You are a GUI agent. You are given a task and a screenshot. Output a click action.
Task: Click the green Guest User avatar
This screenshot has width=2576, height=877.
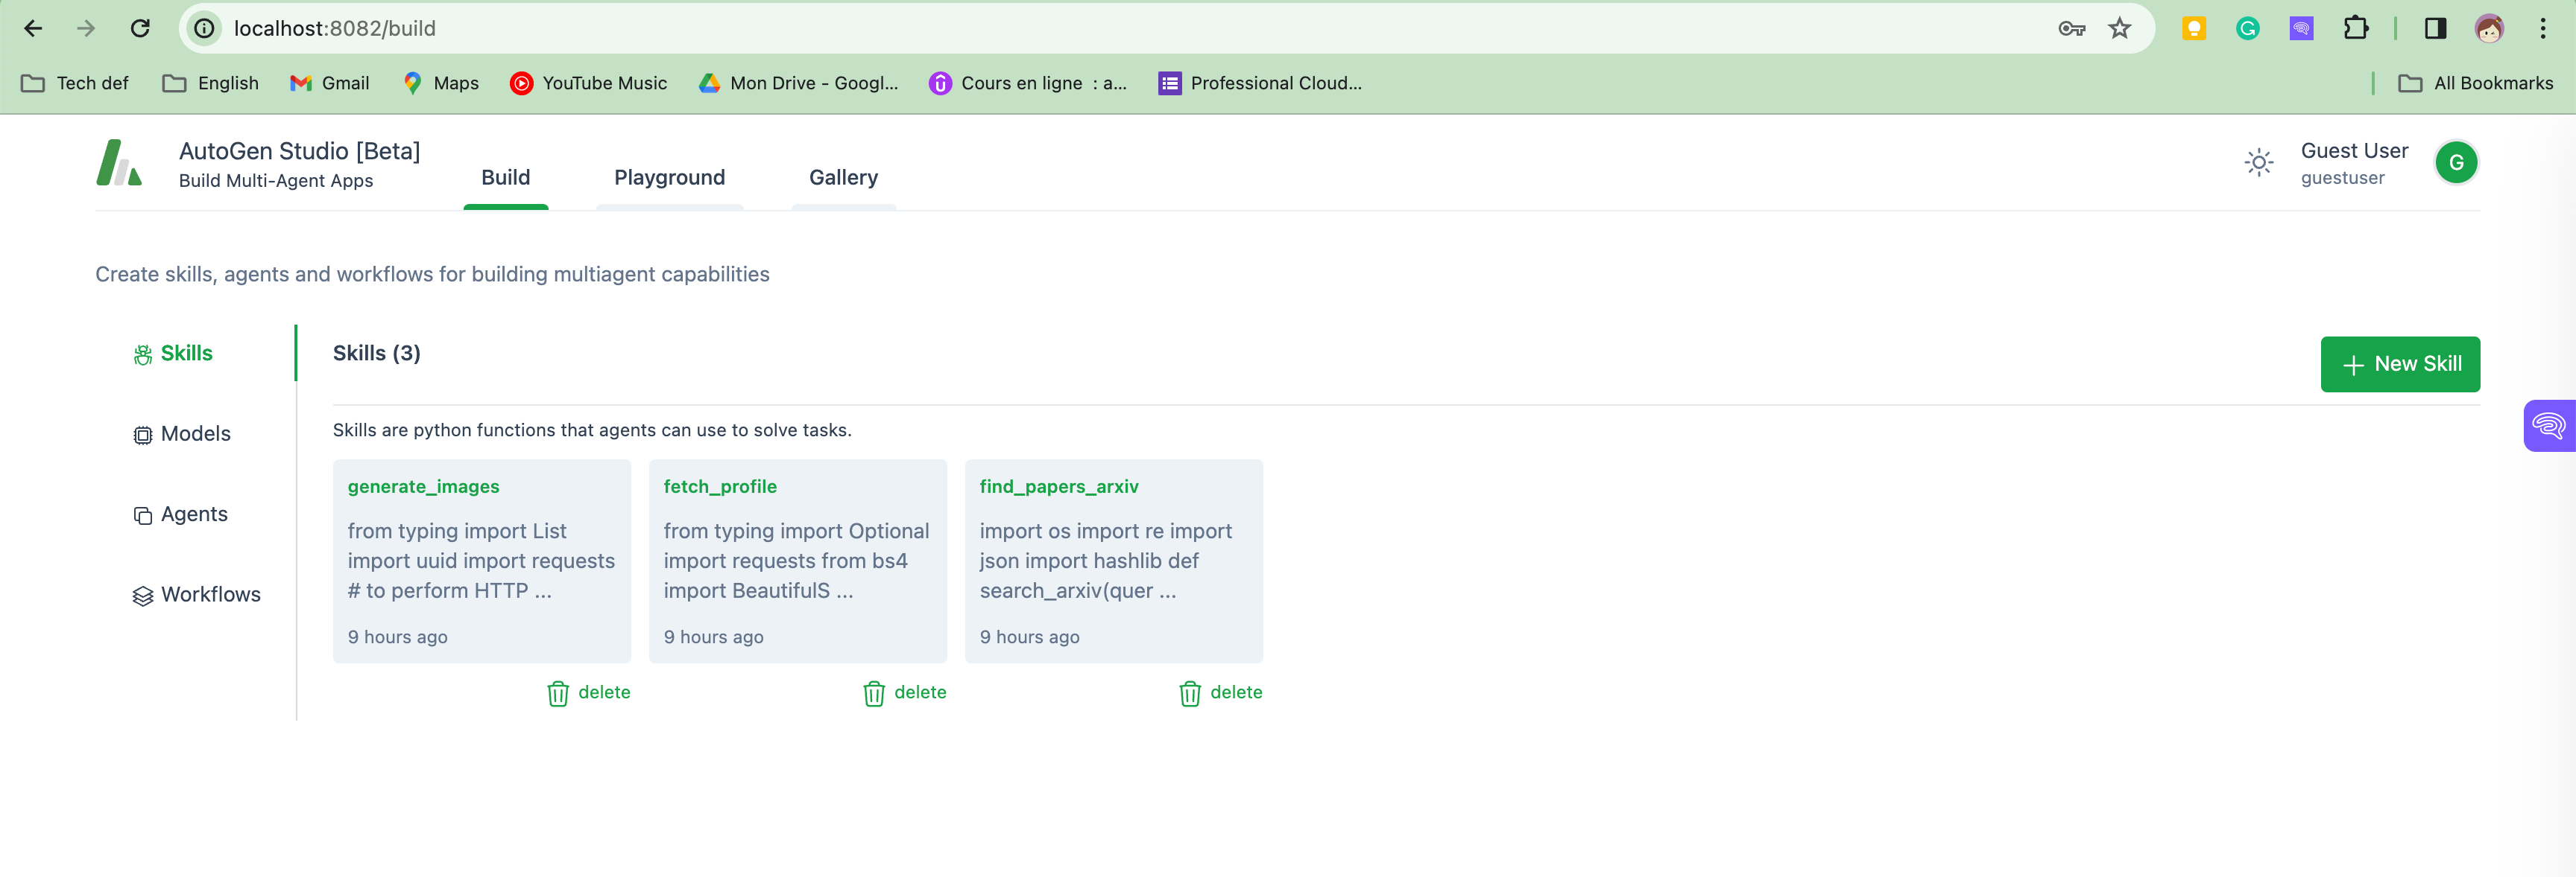(x=2455, y=163)
